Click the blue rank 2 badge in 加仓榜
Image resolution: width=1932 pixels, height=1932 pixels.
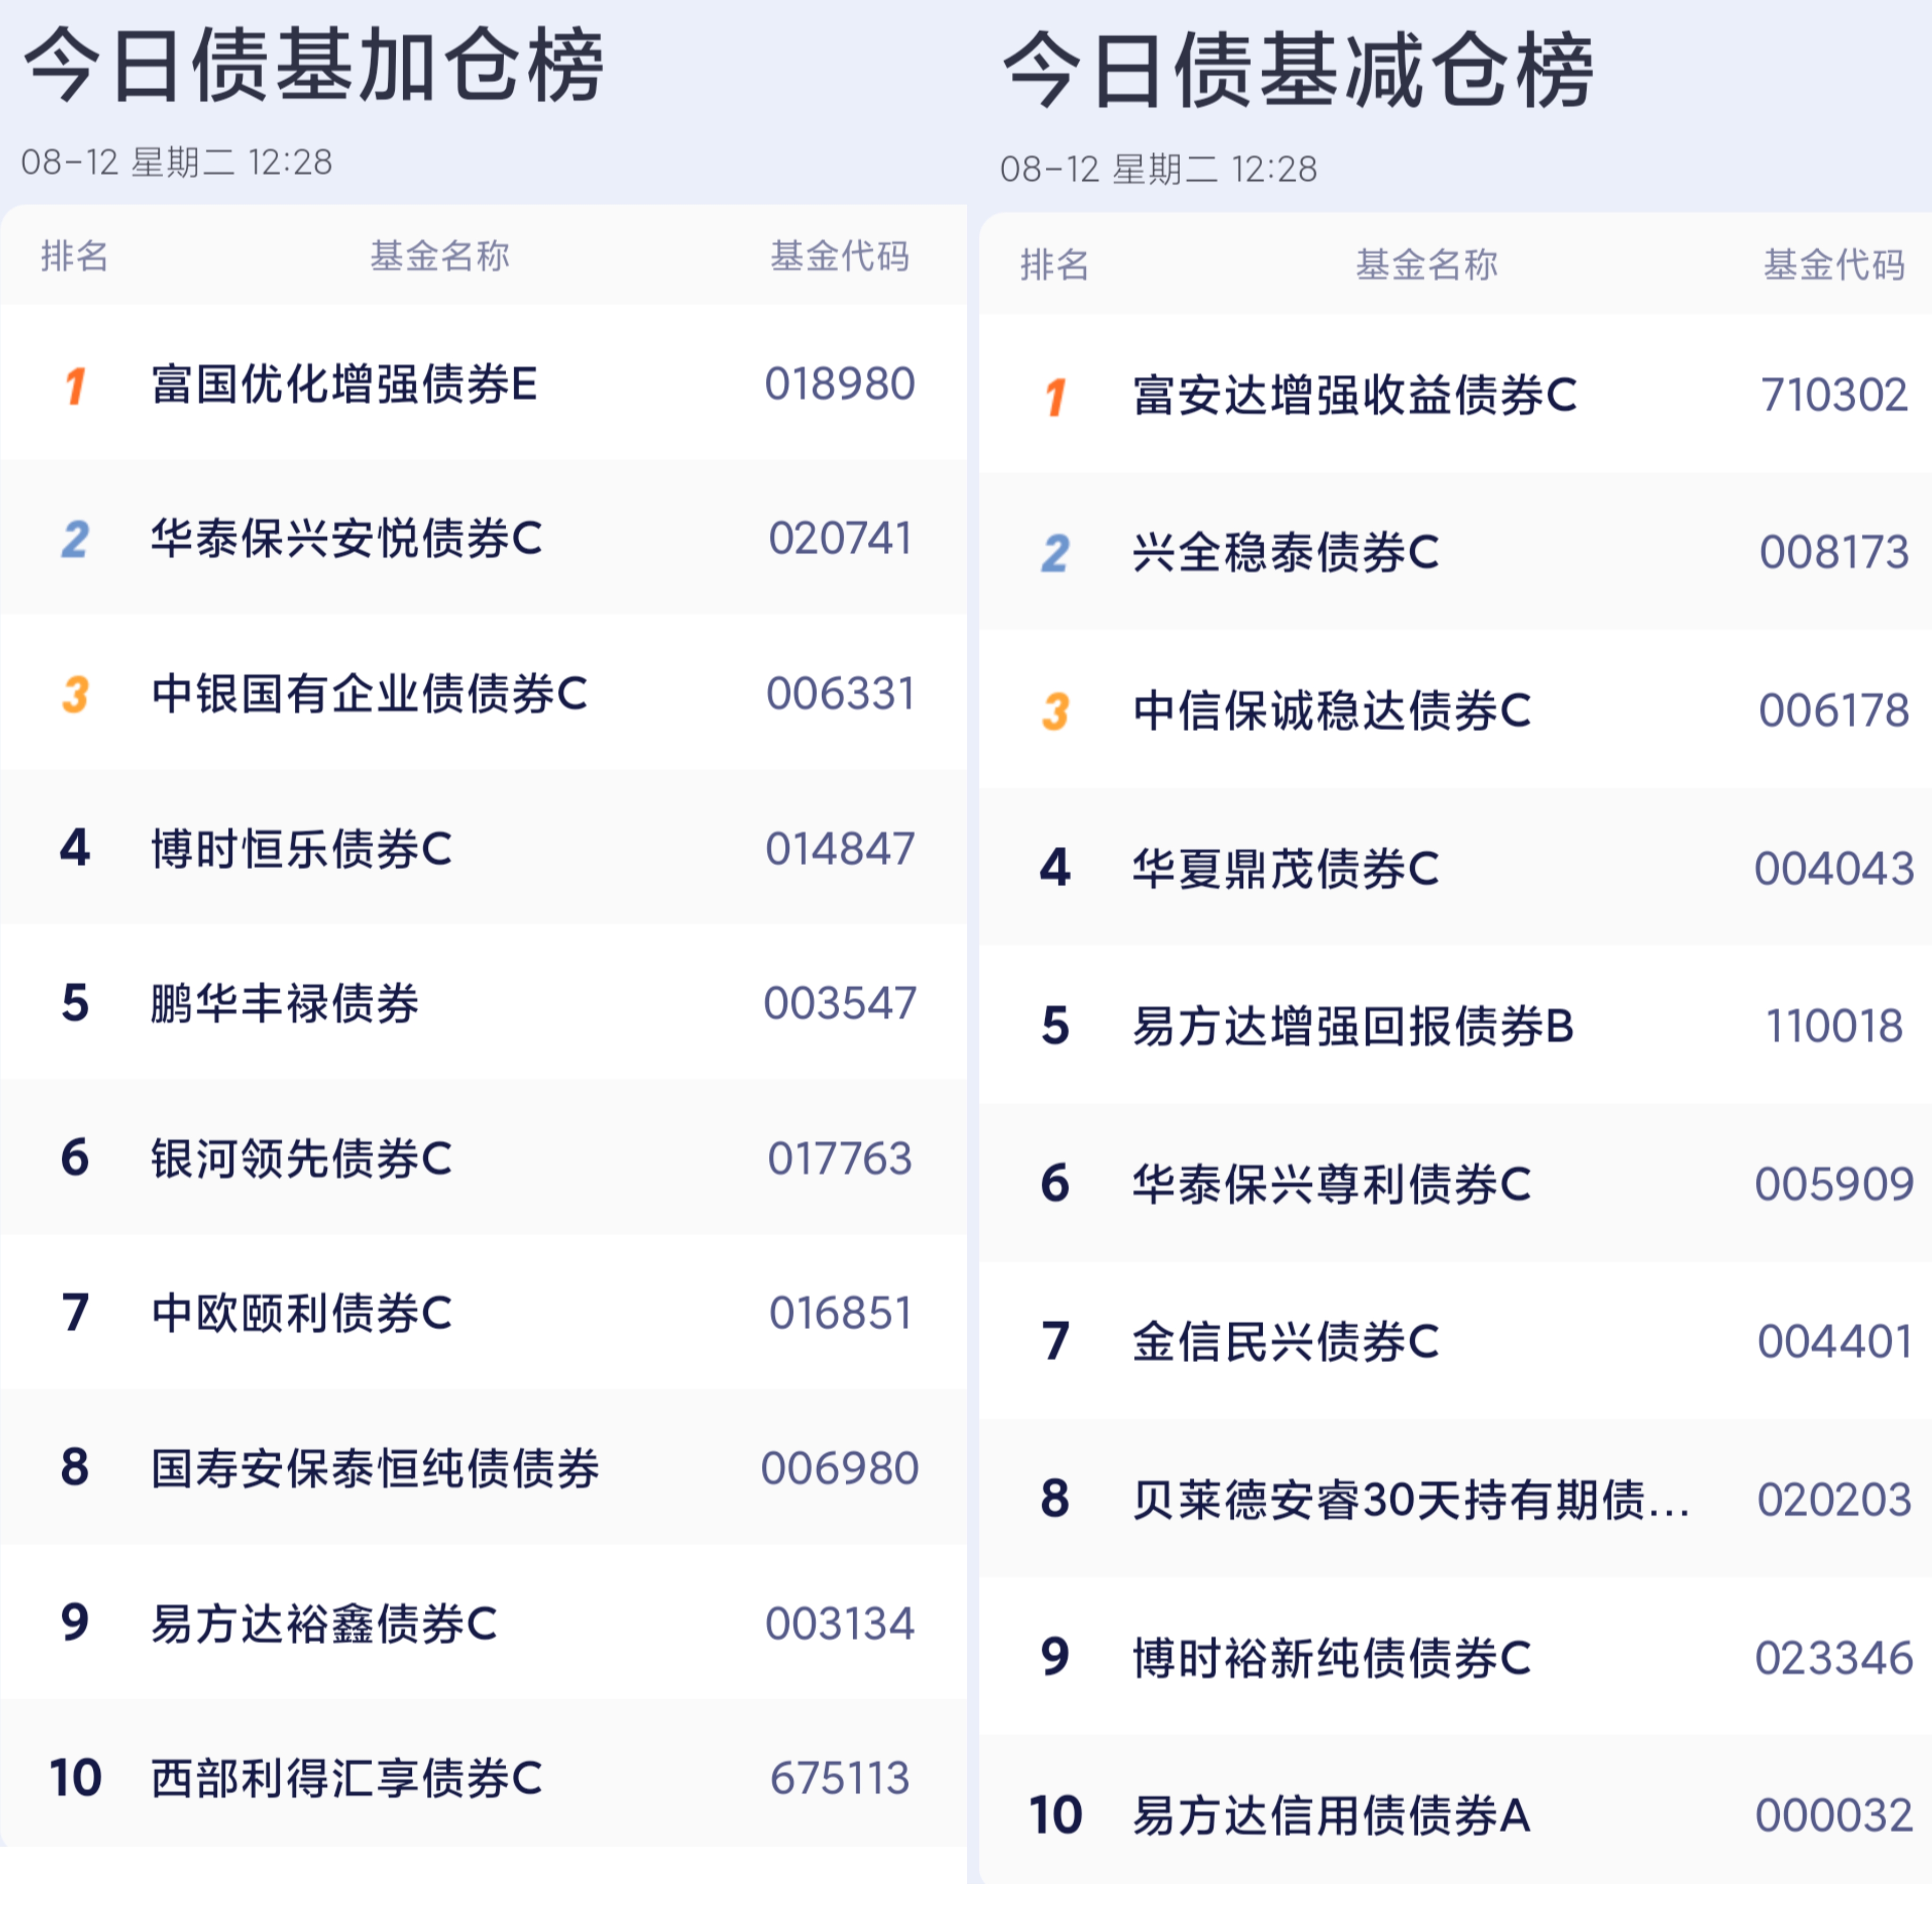[x=75, y=540]
